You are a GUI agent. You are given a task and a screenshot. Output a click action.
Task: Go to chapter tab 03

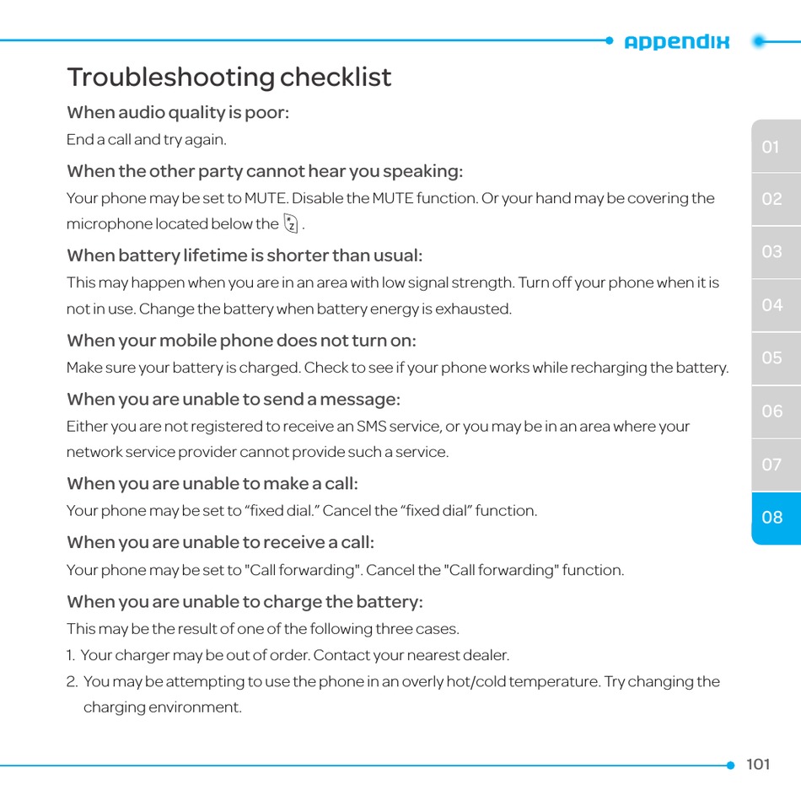tap(771, 251)
